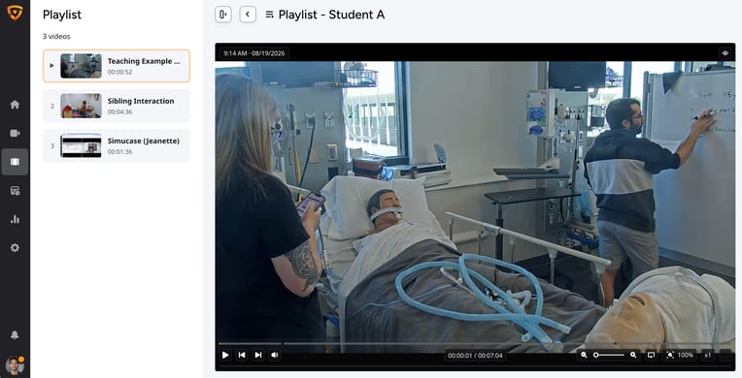This screenshot has height=378, width=742.
Task: Click the playlist list icon beside the title
Action: pyautogui.click(x=269, y=15)
